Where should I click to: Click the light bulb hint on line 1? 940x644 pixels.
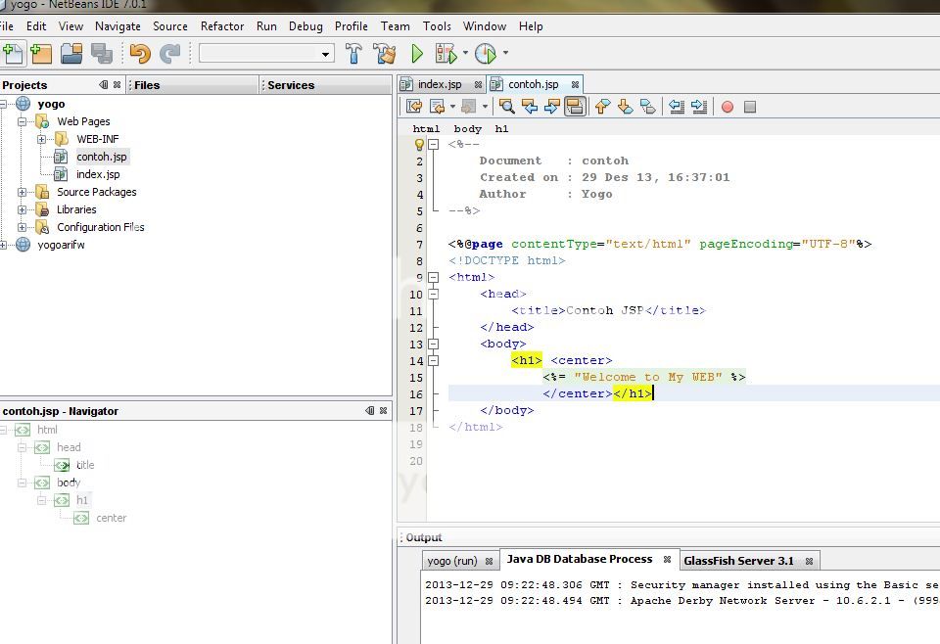pyautogui.click(x=419, y=145)
